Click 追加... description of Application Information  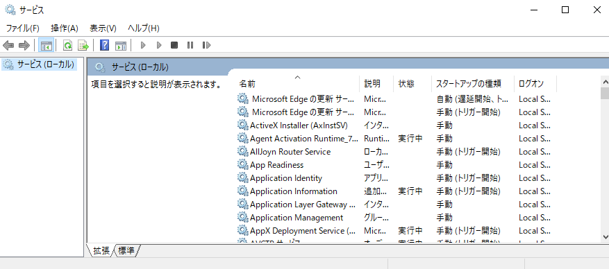click(x=375, y=191)
